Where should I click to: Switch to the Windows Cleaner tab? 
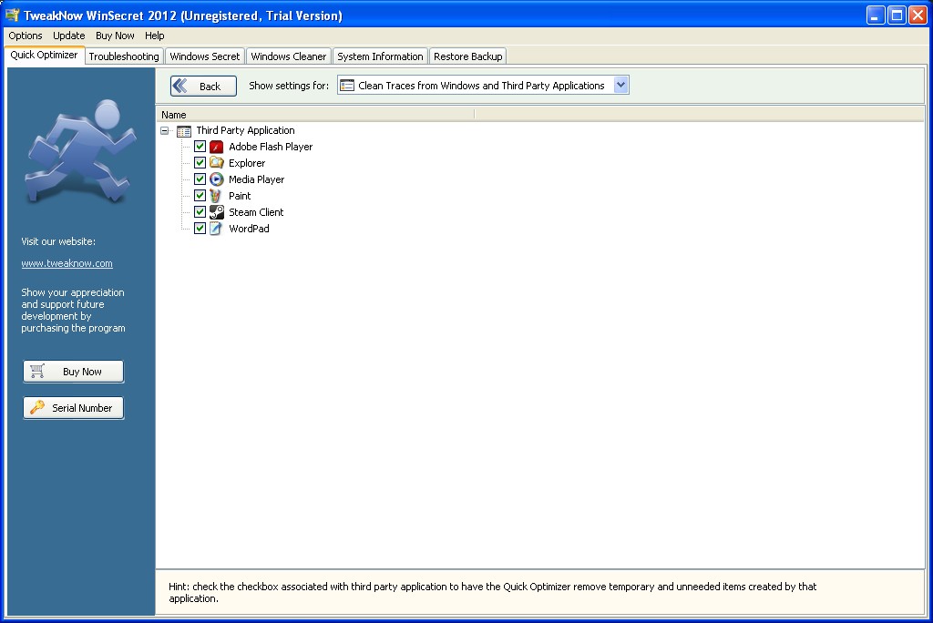tap(289, 56)
